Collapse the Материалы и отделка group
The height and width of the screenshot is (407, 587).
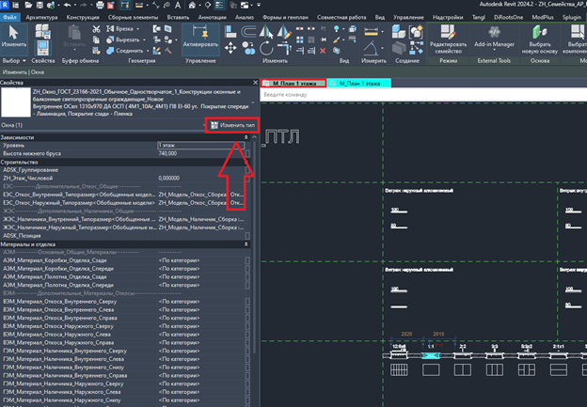pyautogui.click(x=246, y=243)
